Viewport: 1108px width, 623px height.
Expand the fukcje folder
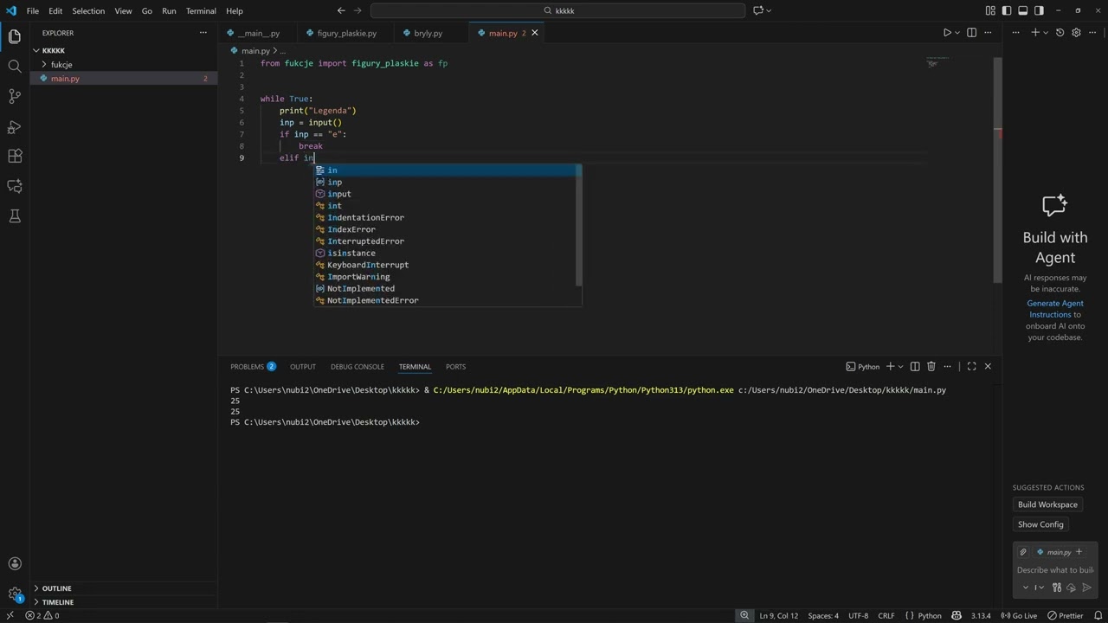pos(61,64)
